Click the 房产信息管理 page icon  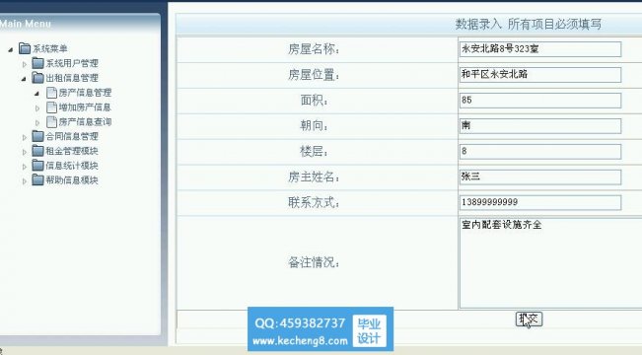coord(51,93)
